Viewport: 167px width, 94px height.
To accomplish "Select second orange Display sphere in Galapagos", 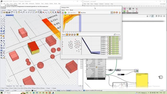I will pos(70,34).
